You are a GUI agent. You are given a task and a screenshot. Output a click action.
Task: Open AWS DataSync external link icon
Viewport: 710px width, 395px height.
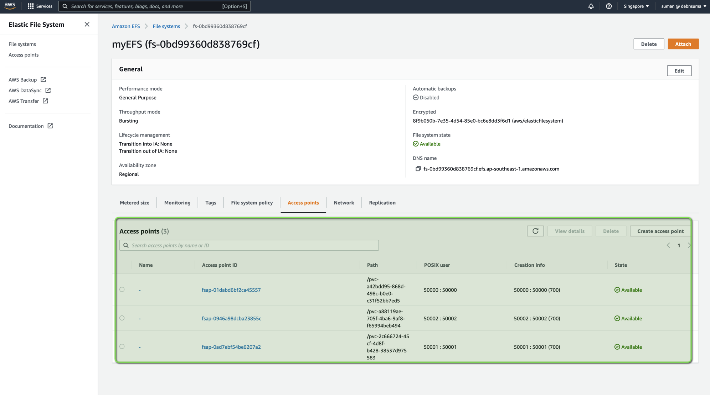tap(48, 90)
